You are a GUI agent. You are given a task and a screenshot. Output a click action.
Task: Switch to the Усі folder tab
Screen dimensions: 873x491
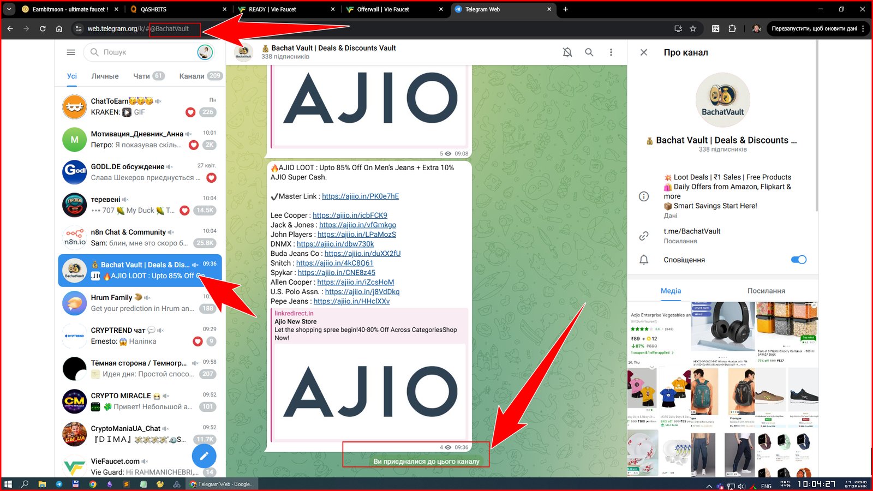[x=72, y=76]
